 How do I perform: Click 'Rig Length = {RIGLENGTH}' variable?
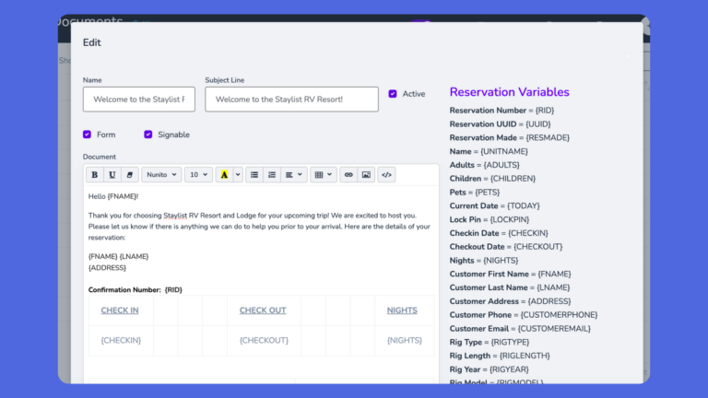(500, 356)
